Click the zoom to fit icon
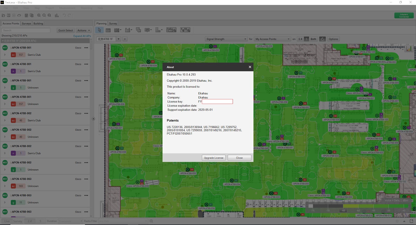This screenshot has height=225, width=416. click(49, 16)
